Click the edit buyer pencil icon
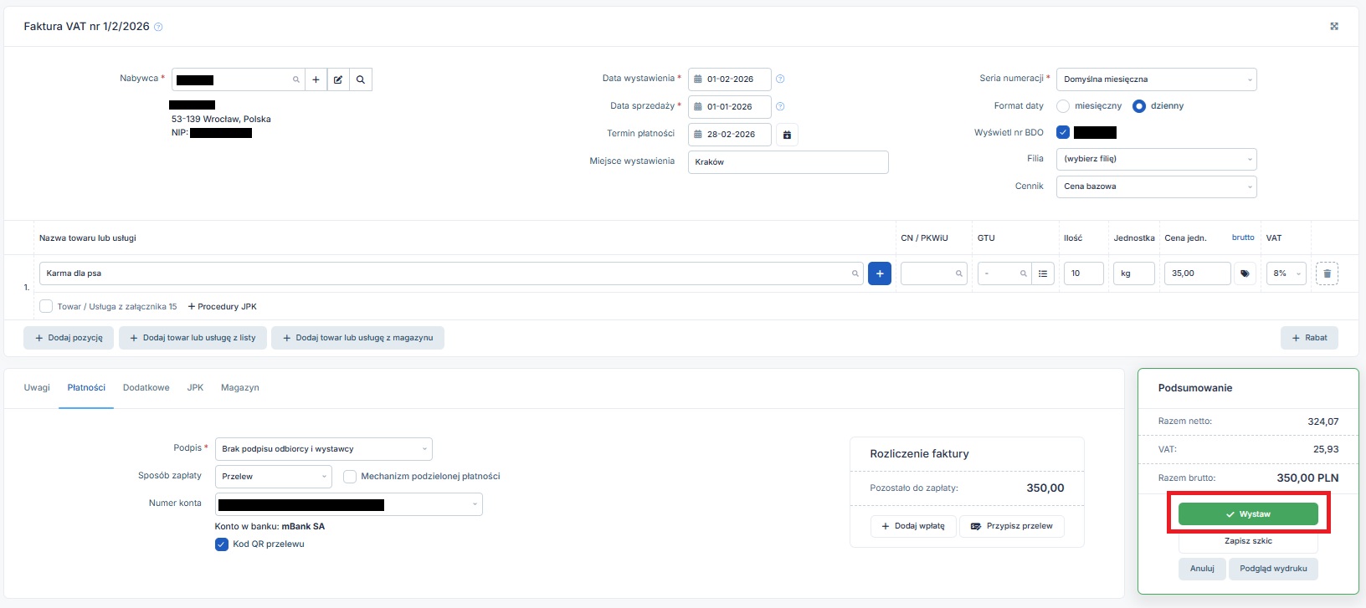1366x608 pixels. pos(338,79)
